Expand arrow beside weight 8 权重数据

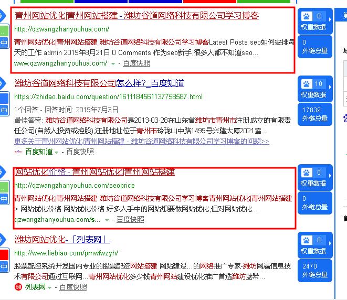click(330, 243)
